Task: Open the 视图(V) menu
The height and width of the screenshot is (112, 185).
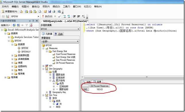Action: pyautogui.click(x=25, y=7)
